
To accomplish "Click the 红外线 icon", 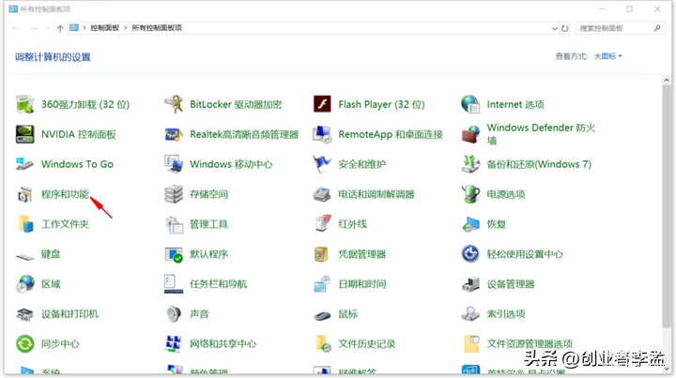I will (x=323, y=224).
